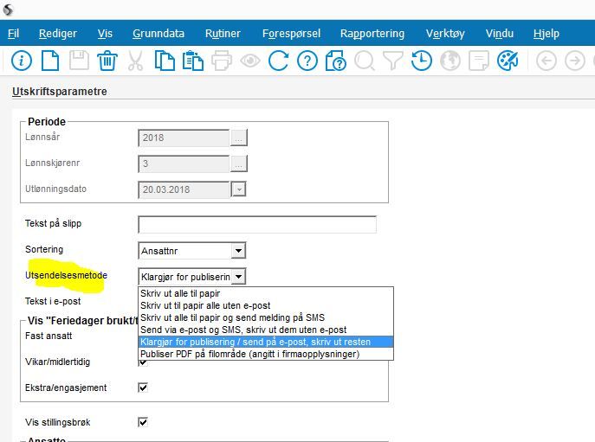Screen dimensions: 595x442
Task: Click the Utskriftsparametre heading
Action: (60, 92)
